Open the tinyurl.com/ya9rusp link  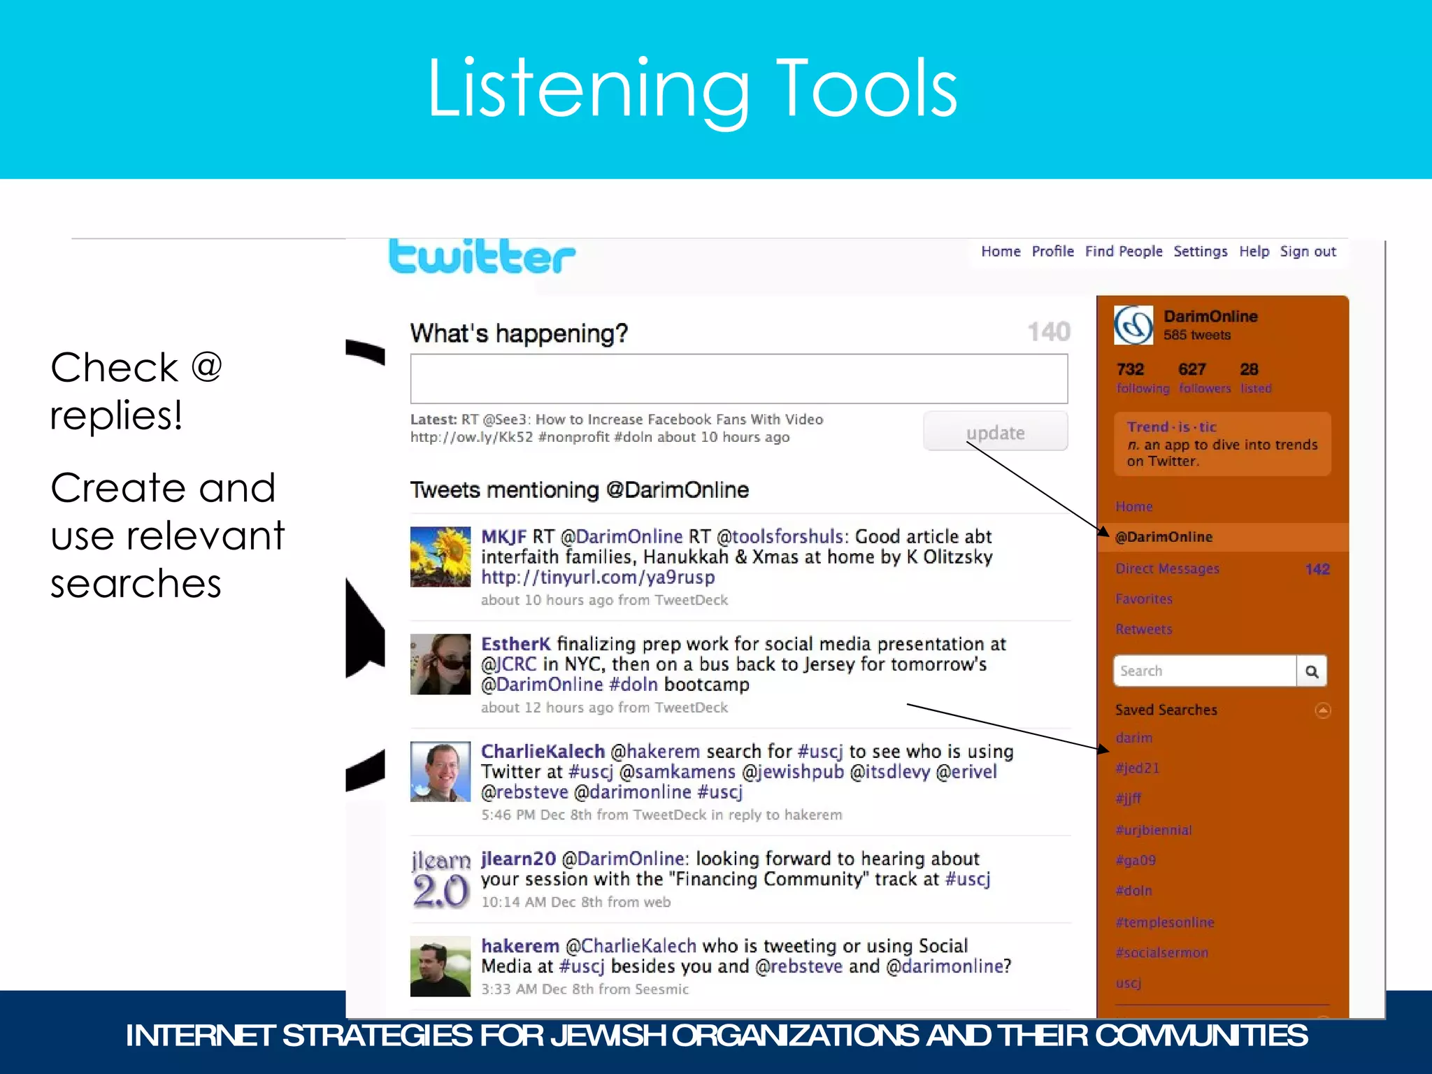(598, 577)
